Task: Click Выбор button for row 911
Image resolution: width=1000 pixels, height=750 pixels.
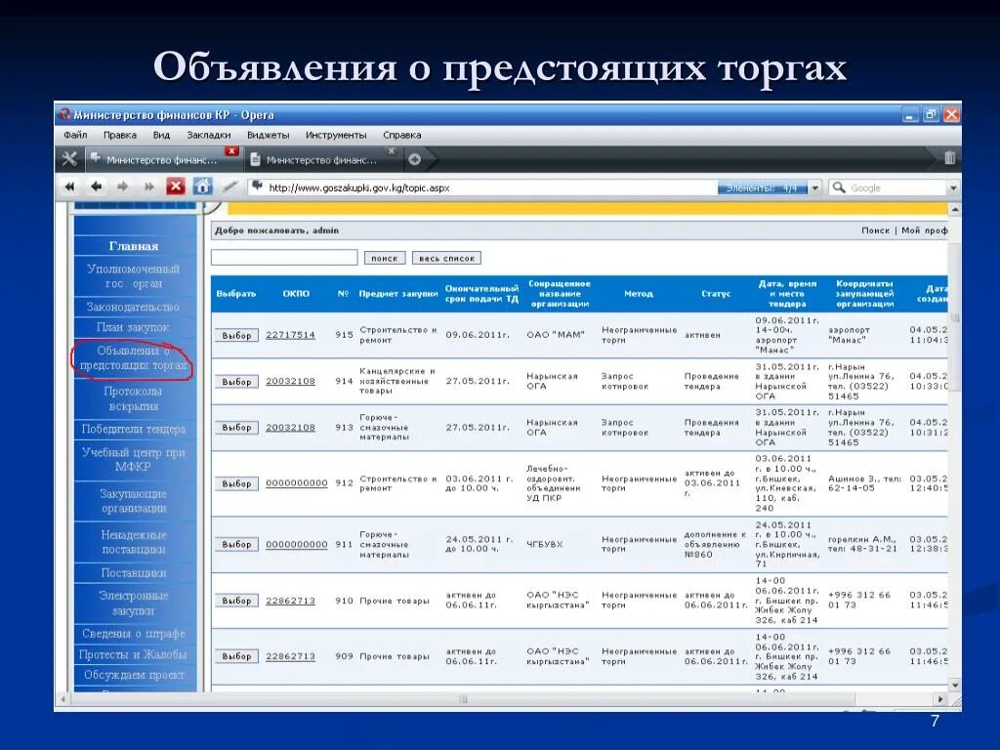Action: [x=236, y=545]
